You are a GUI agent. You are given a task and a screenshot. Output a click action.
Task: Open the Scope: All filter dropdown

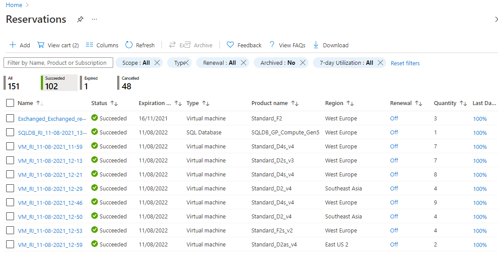(x=136, y=63)
